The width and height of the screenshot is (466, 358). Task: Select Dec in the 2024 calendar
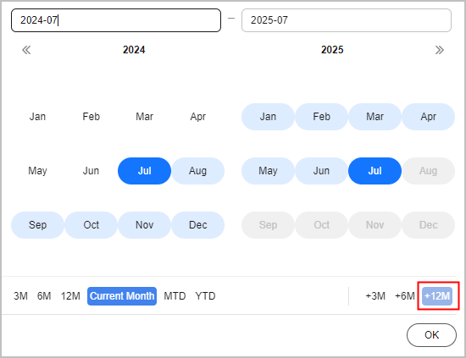(x=198, y=225)
